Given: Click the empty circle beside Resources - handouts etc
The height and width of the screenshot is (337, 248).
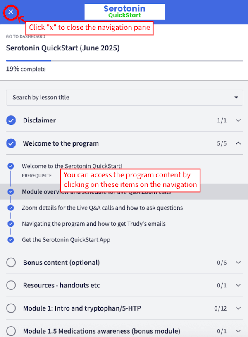Looking at the screenshot, I should [11, 285].
